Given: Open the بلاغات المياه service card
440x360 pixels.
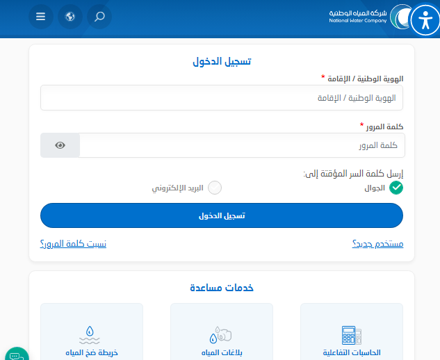Looking at the screenshot, I should pos(221,334).
